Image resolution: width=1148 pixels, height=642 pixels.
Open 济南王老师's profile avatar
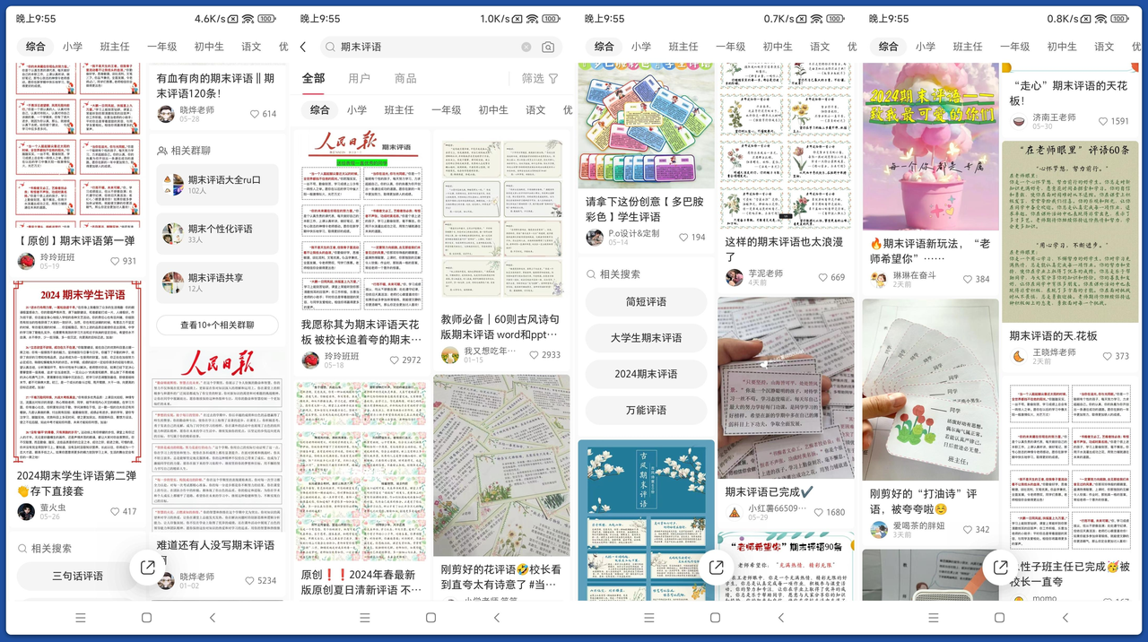pyautogui.click(x=1019, y=121)
